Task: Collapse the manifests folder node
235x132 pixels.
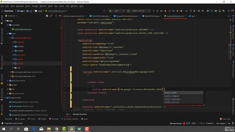Action: tap(8, 25)
